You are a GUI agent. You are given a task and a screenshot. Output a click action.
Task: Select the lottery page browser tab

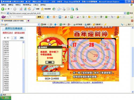coord(13,21)
